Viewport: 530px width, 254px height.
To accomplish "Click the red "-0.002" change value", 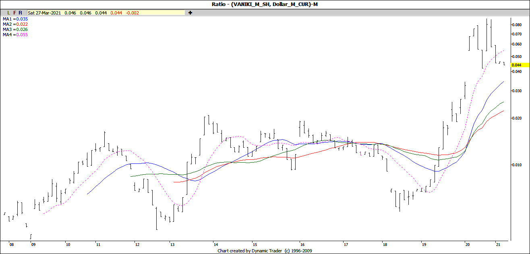I will click(132, 13).
